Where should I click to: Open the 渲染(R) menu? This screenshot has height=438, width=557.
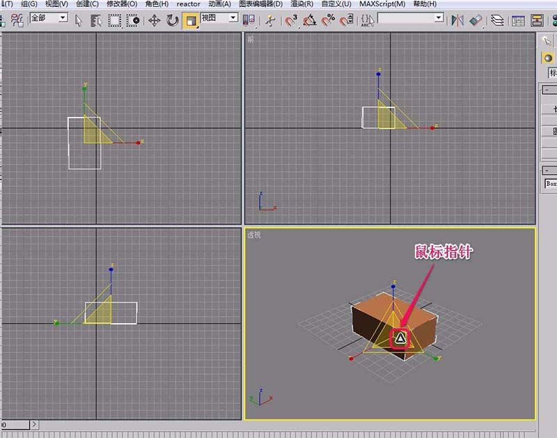[301, 4]
